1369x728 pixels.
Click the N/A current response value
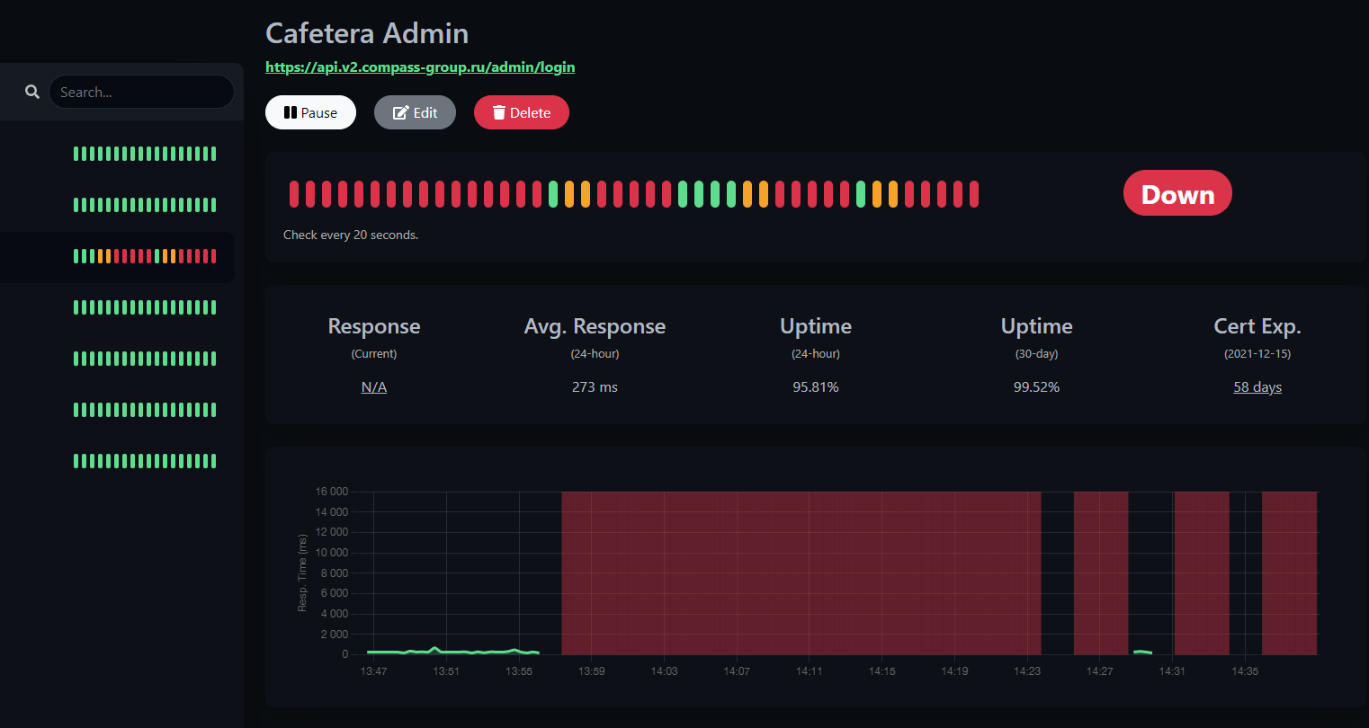coord(373,387)
